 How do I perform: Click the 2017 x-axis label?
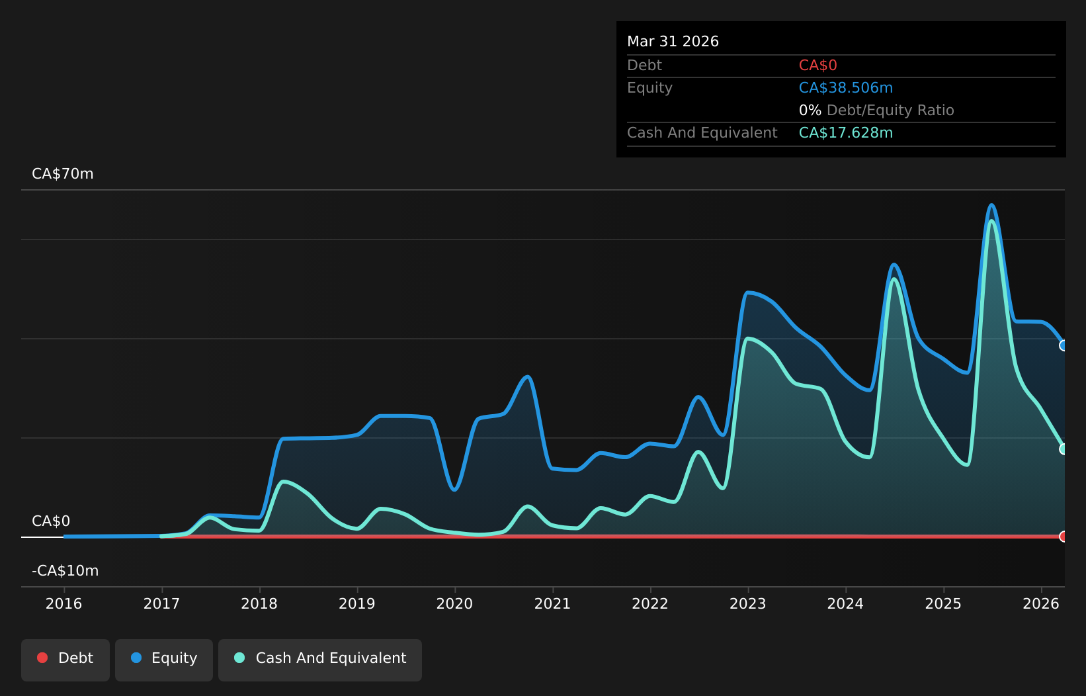(162, 603)
